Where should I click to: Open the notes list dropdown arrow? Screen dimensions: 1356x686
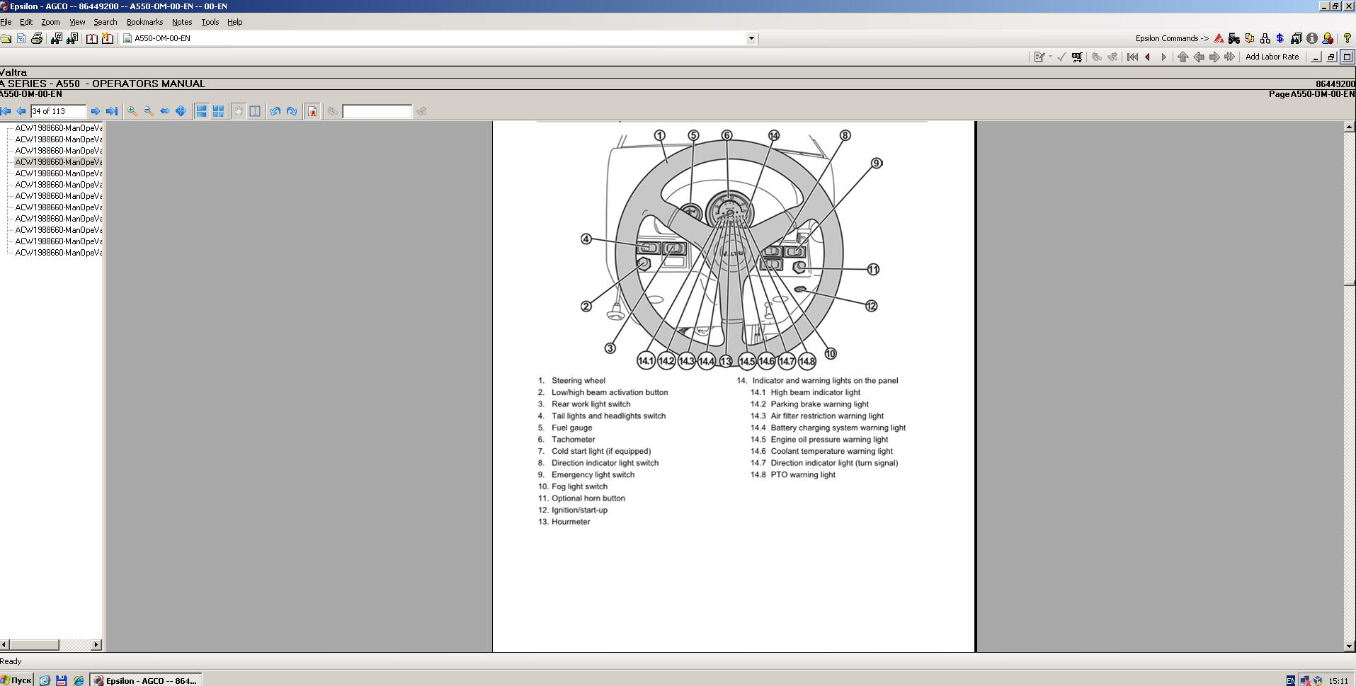point(1050,57)
